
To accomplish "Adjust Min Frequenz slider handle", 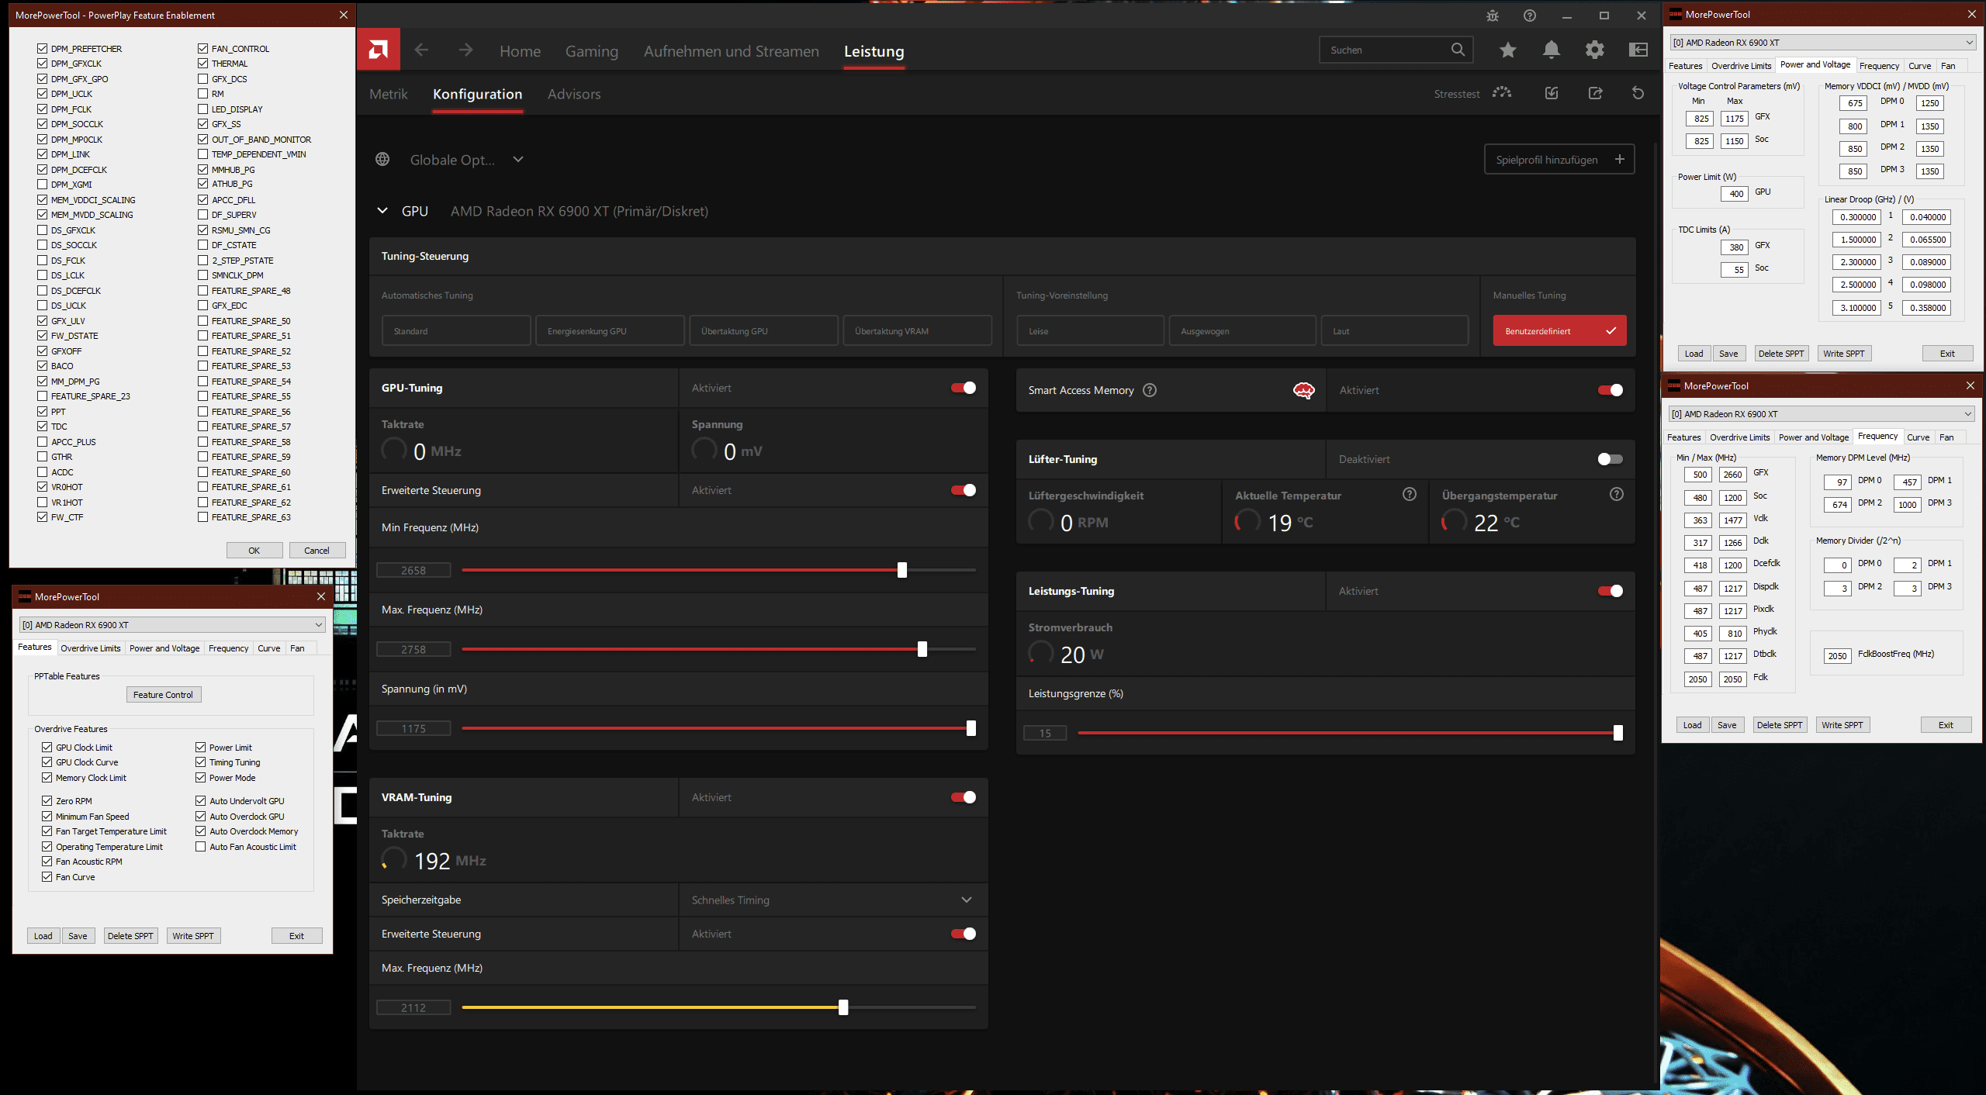I will 901,570.
